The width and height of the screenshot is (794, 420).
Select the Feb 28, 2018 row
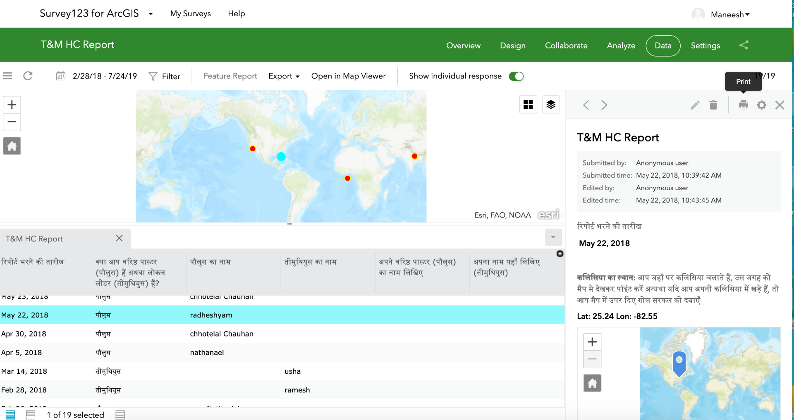point(282,390)
